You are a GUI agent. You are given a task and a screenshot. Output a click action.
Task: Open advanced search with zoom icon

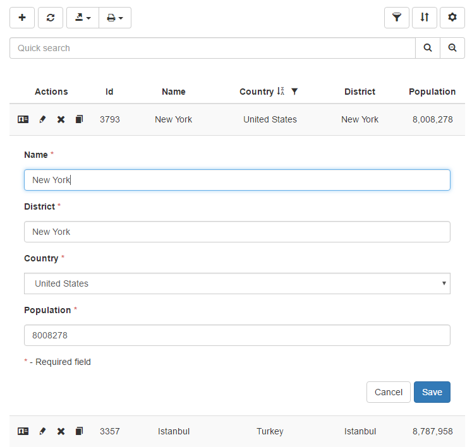click(452, 48)
